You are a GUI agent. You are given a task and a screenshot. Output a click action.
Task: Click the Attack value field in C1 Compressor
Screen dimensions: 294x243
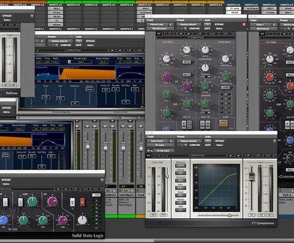[180, 195]
